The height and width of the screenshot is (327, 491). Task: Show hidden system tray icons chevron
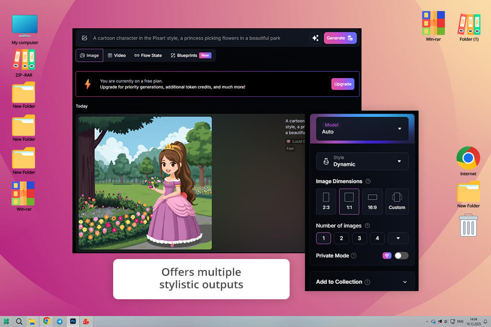pyautogui.click(x=427, y=321)
